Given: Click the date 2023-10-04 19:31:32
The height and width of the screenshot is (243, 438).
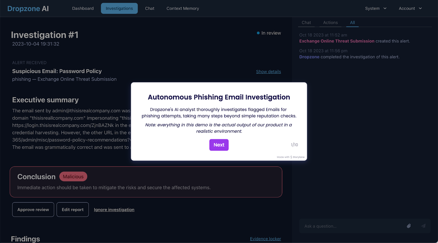Looking at the screenshot, I should [36, 44].
